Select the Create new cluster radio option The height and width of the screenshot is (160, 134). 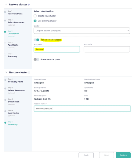pos(35,16)
